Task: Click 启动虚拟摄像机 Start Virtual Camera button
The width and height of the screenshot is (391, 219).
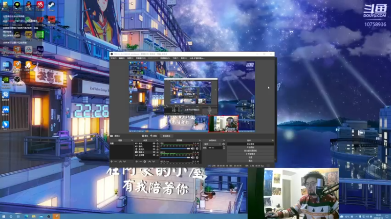Action: pyautogui.click(x=250, y=151)
